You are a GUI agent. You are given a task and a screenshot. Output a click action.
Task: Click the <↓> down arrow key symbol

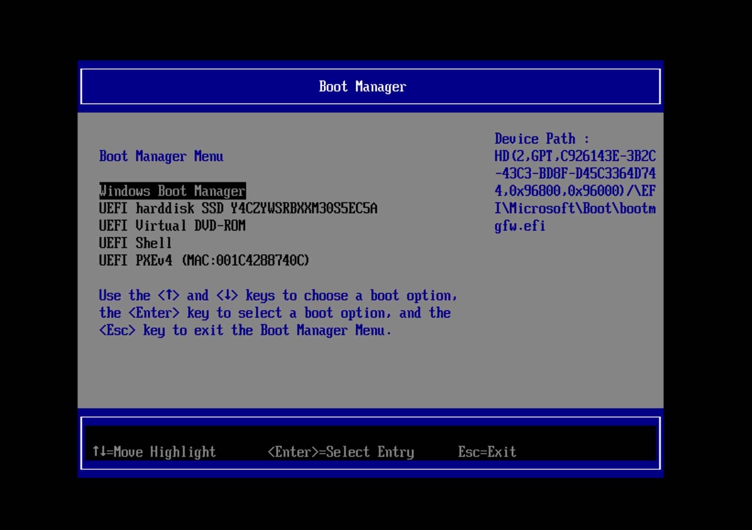click(227, 296)
